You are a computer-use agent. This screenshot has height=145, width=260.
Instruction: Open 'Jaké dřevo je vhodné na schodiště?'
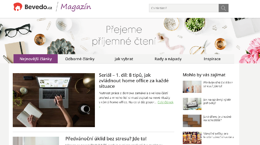click(217, 118)
